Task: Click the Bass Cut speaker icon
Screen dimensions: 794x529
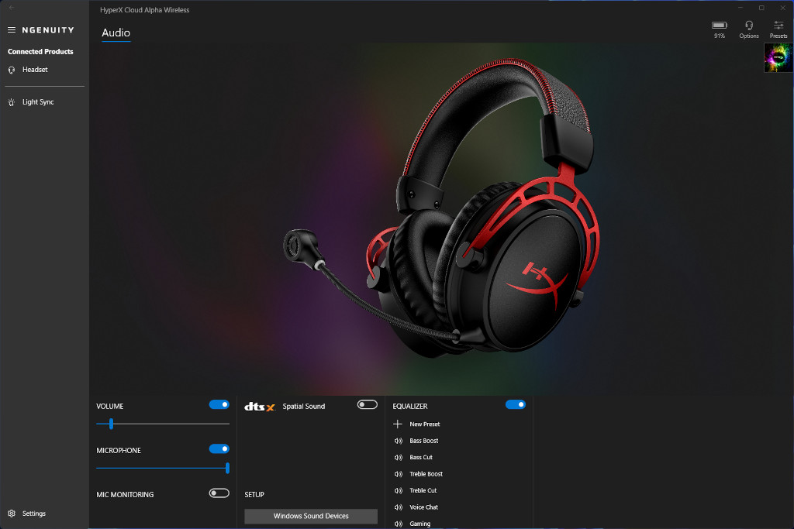Action: click(x=399, y=457)
